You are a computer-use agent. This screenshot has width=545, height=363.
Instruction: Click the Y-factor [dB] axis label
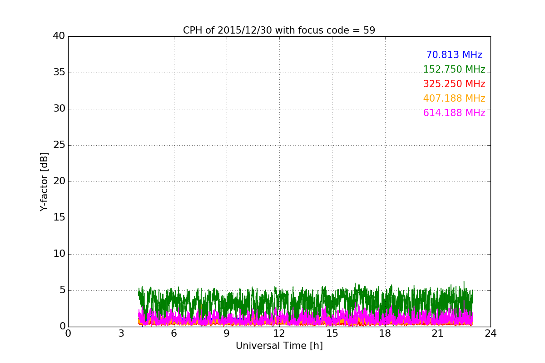click(44, 181)
